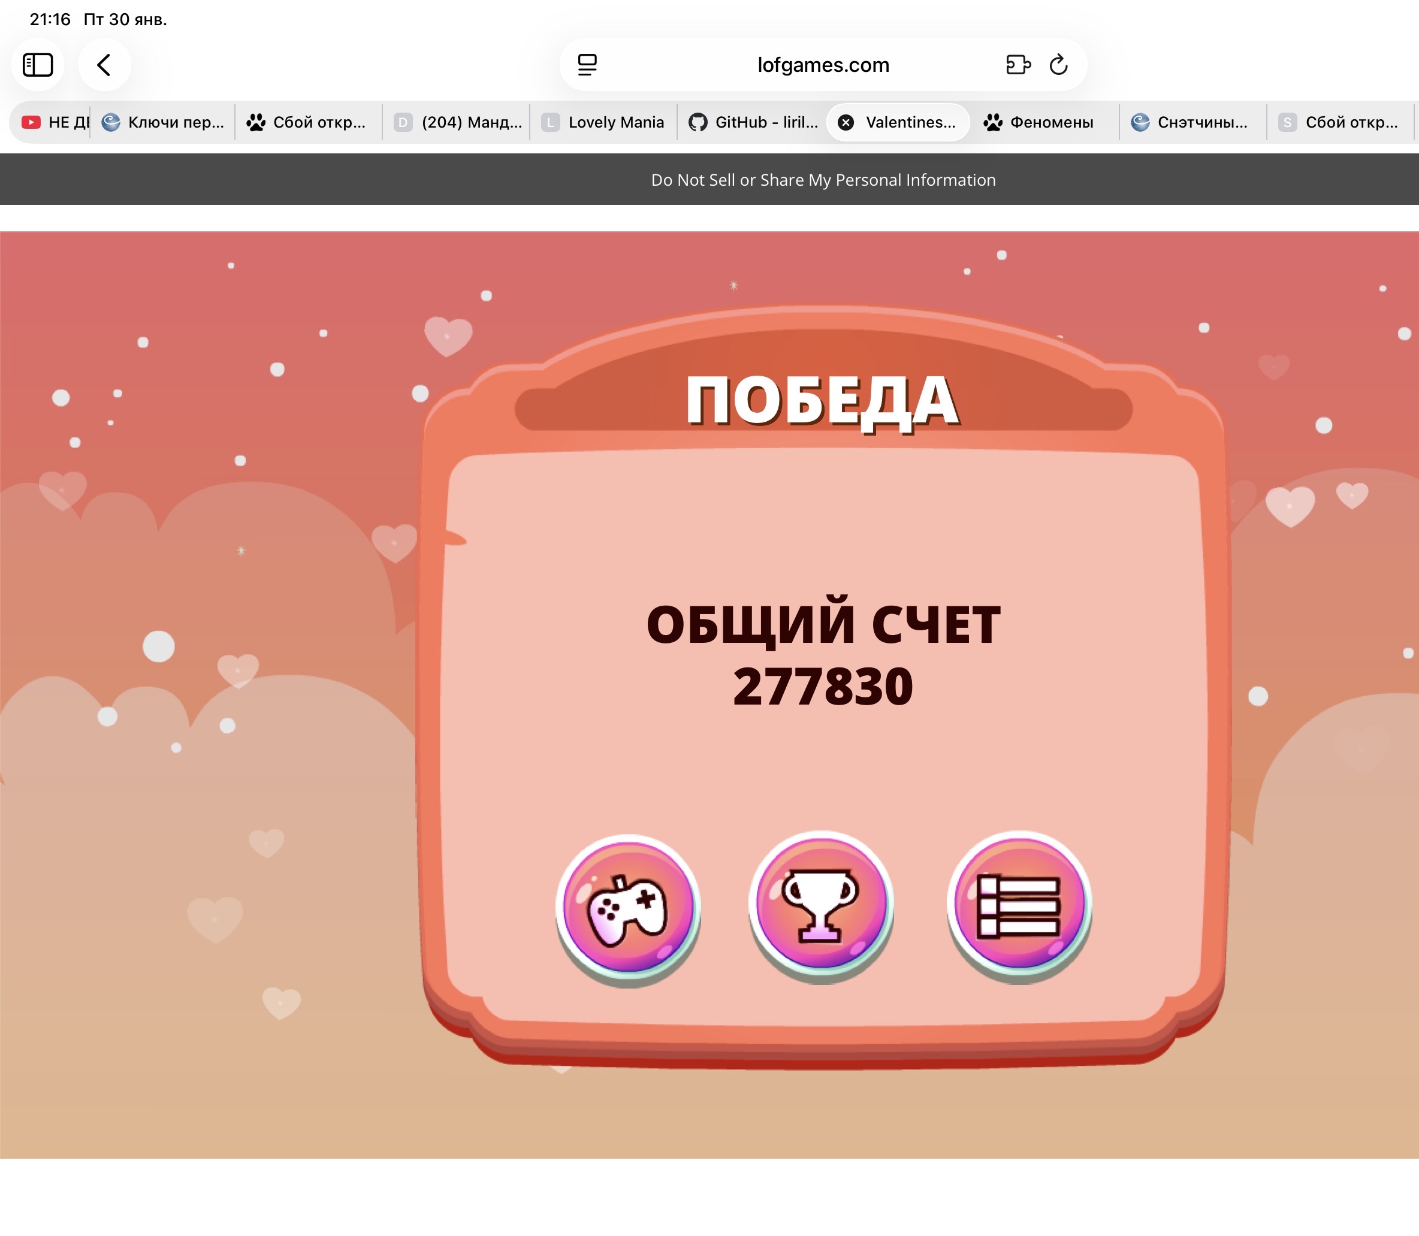Open the YouTube НЕ Д tab
The image size is (1419, 1236).
[56, 123]
